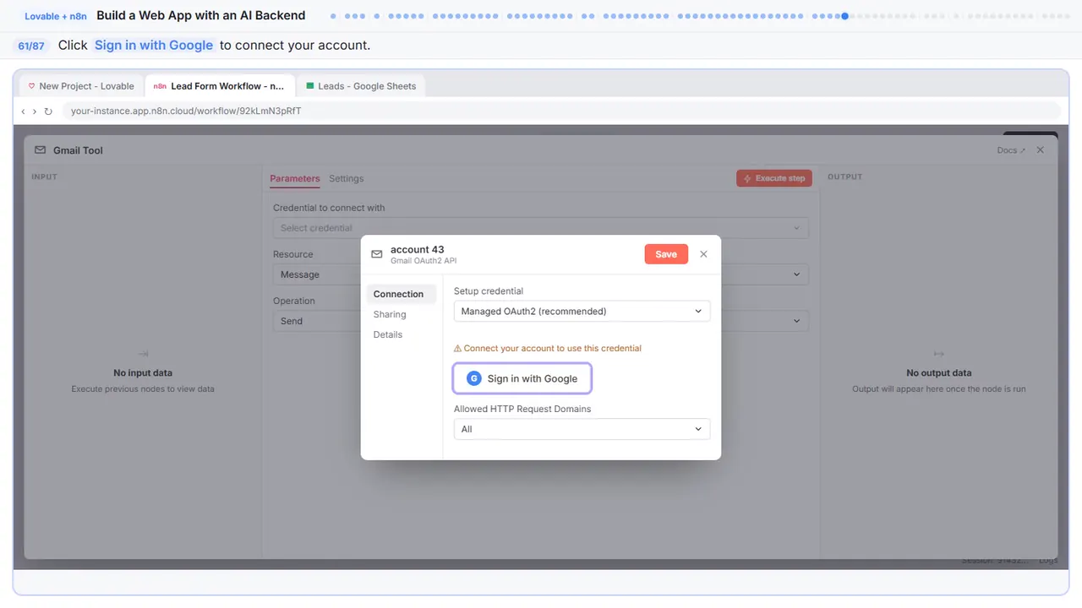This screenshot has width=1082, height=608.
Task: Switch to Leads - Google Sheets tab
Action: 361,86
